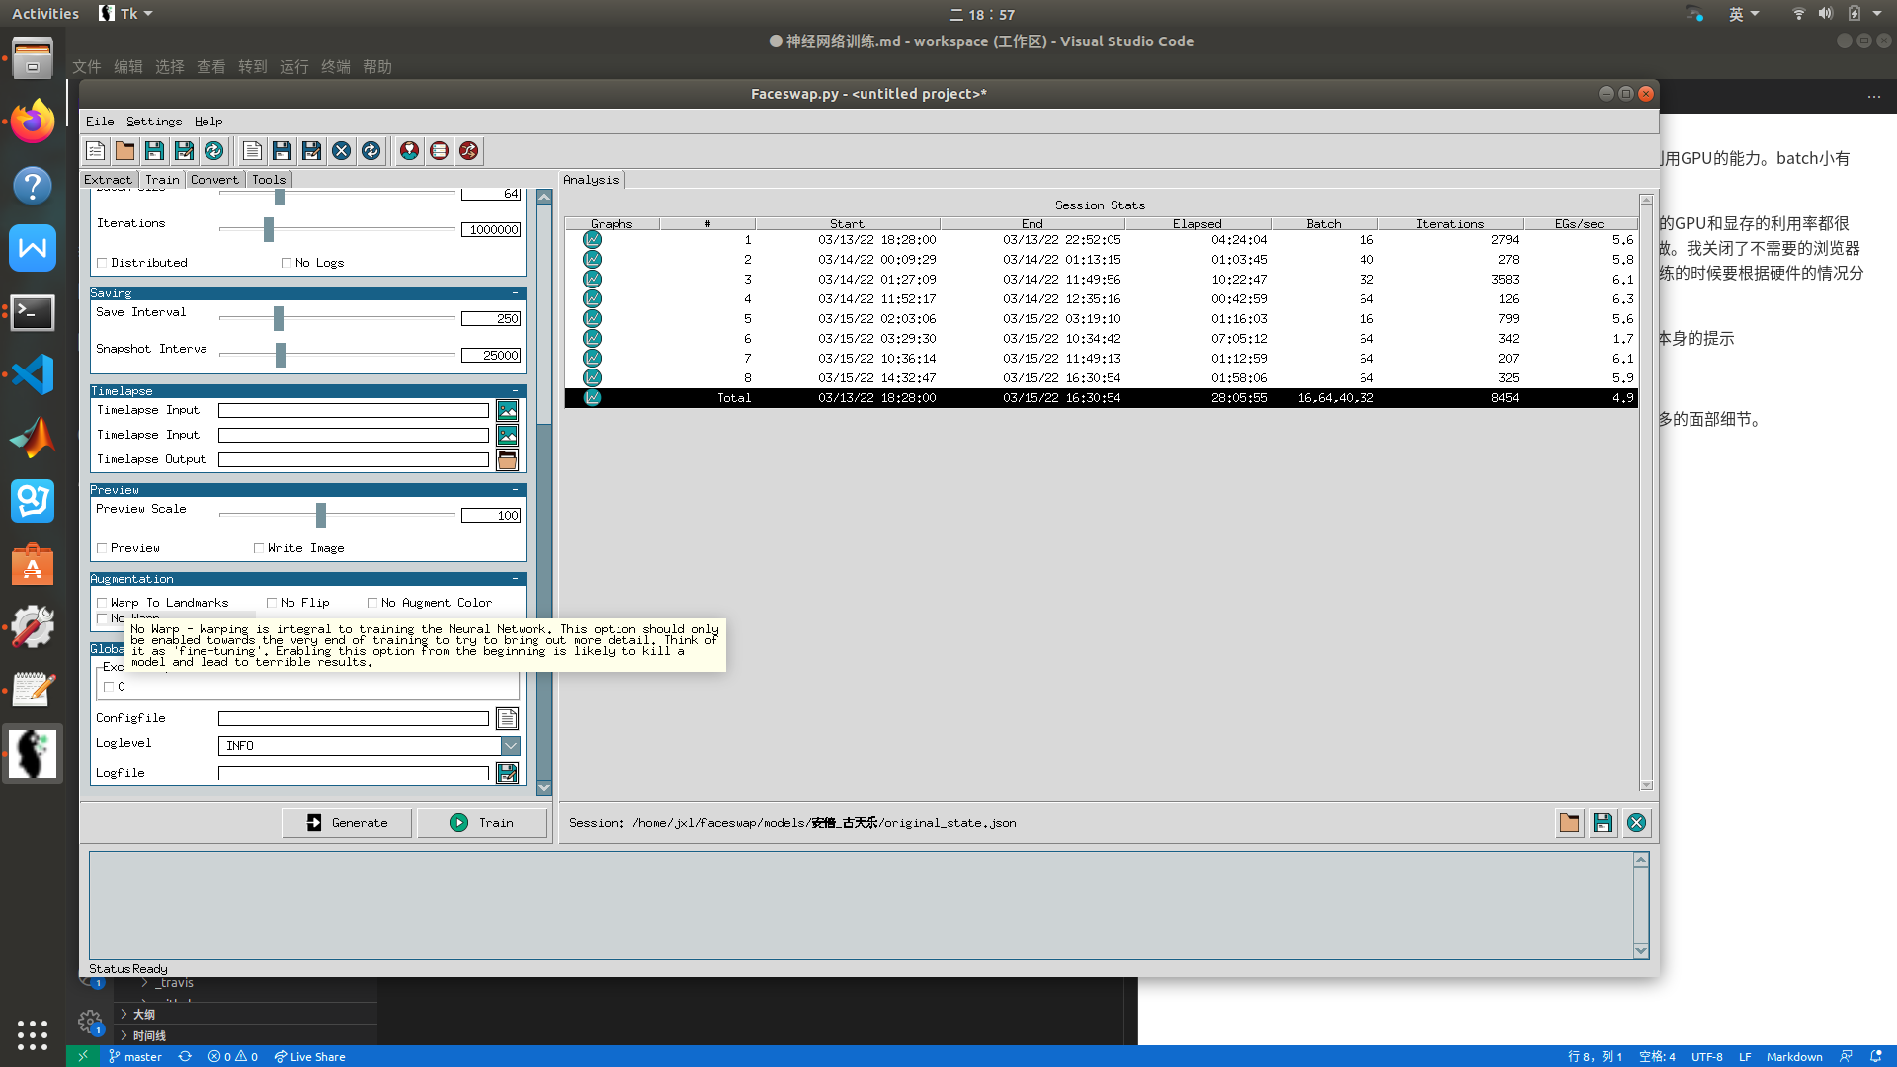This screenshot has height=1067, width=1897.
Task: Tick the Write Image checkbox
Action: pos(259,548)
